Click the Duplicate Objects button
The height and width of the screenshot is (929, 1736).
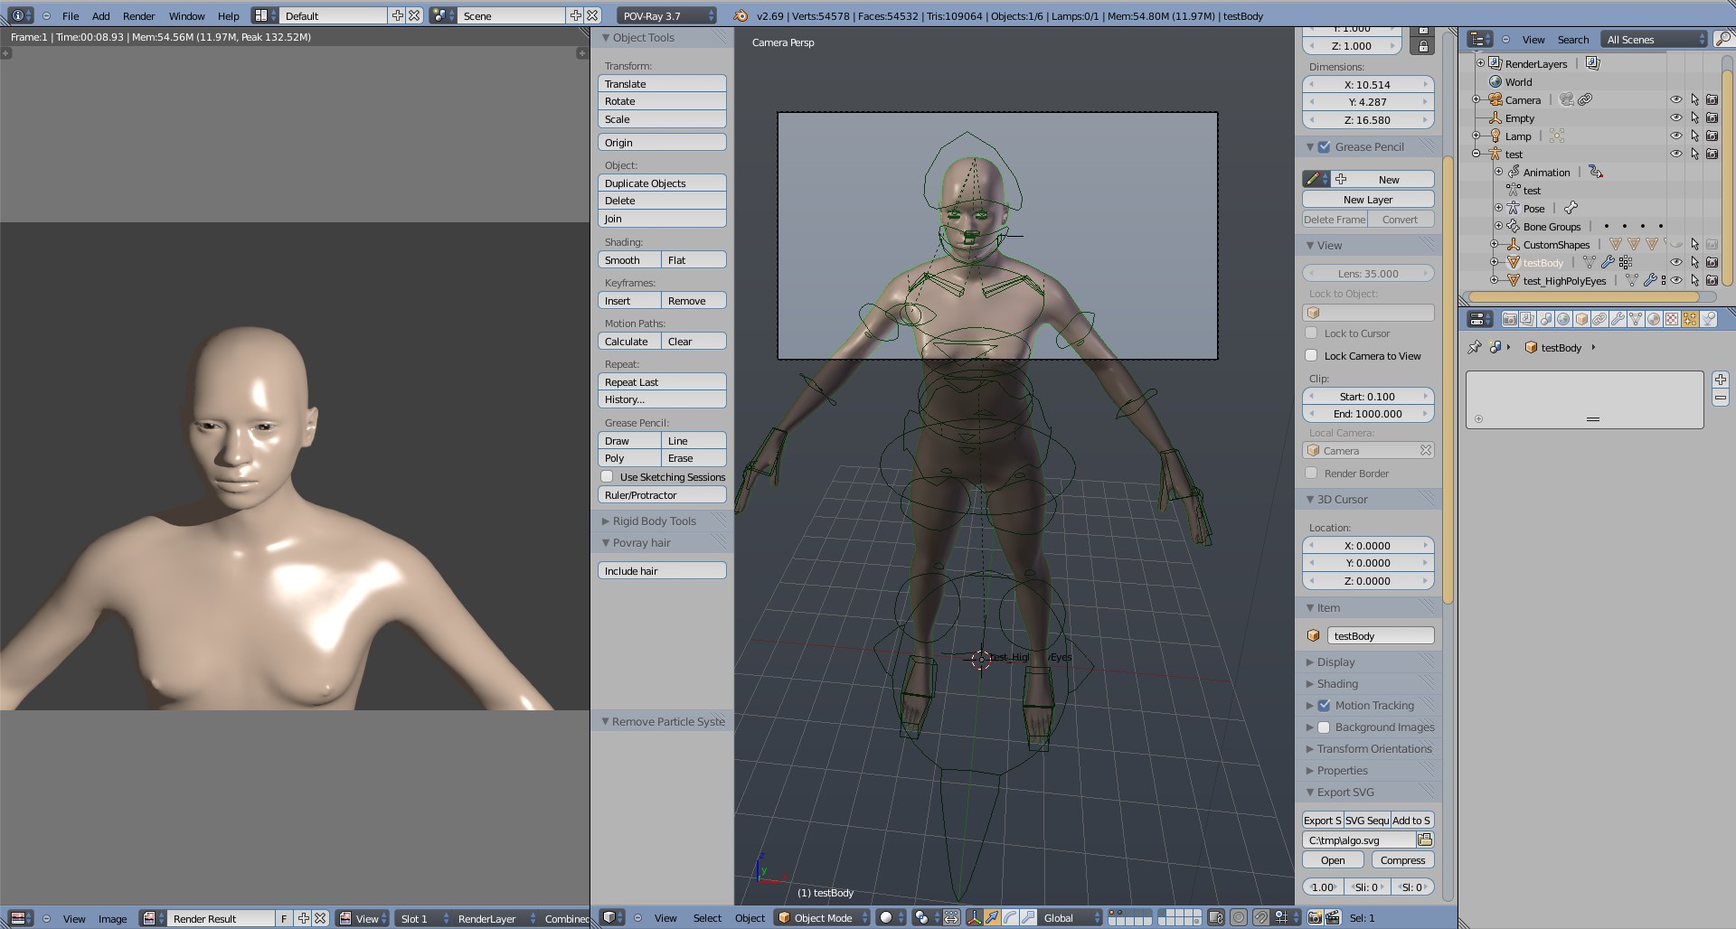(x=662, y=183)
